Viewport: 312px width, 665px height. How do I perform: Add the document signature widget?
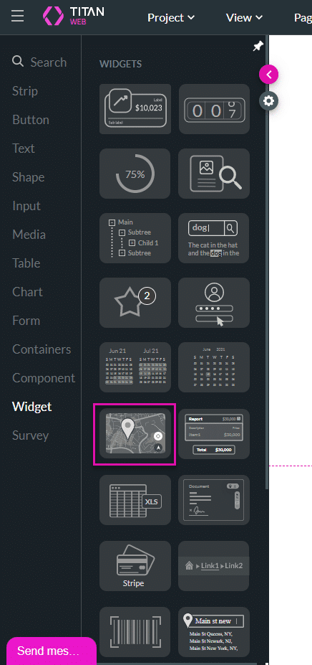[x=214, y=500]
